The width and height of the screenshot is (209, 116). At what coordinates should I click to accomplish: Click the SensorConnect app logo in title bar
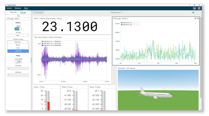(x=6, y=5)
